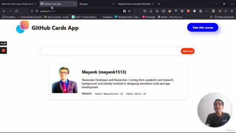Open the downloads arrow icon

point(151,11)
